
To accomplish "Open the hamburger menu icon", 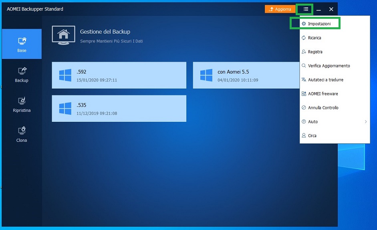I will coord(306,9).
